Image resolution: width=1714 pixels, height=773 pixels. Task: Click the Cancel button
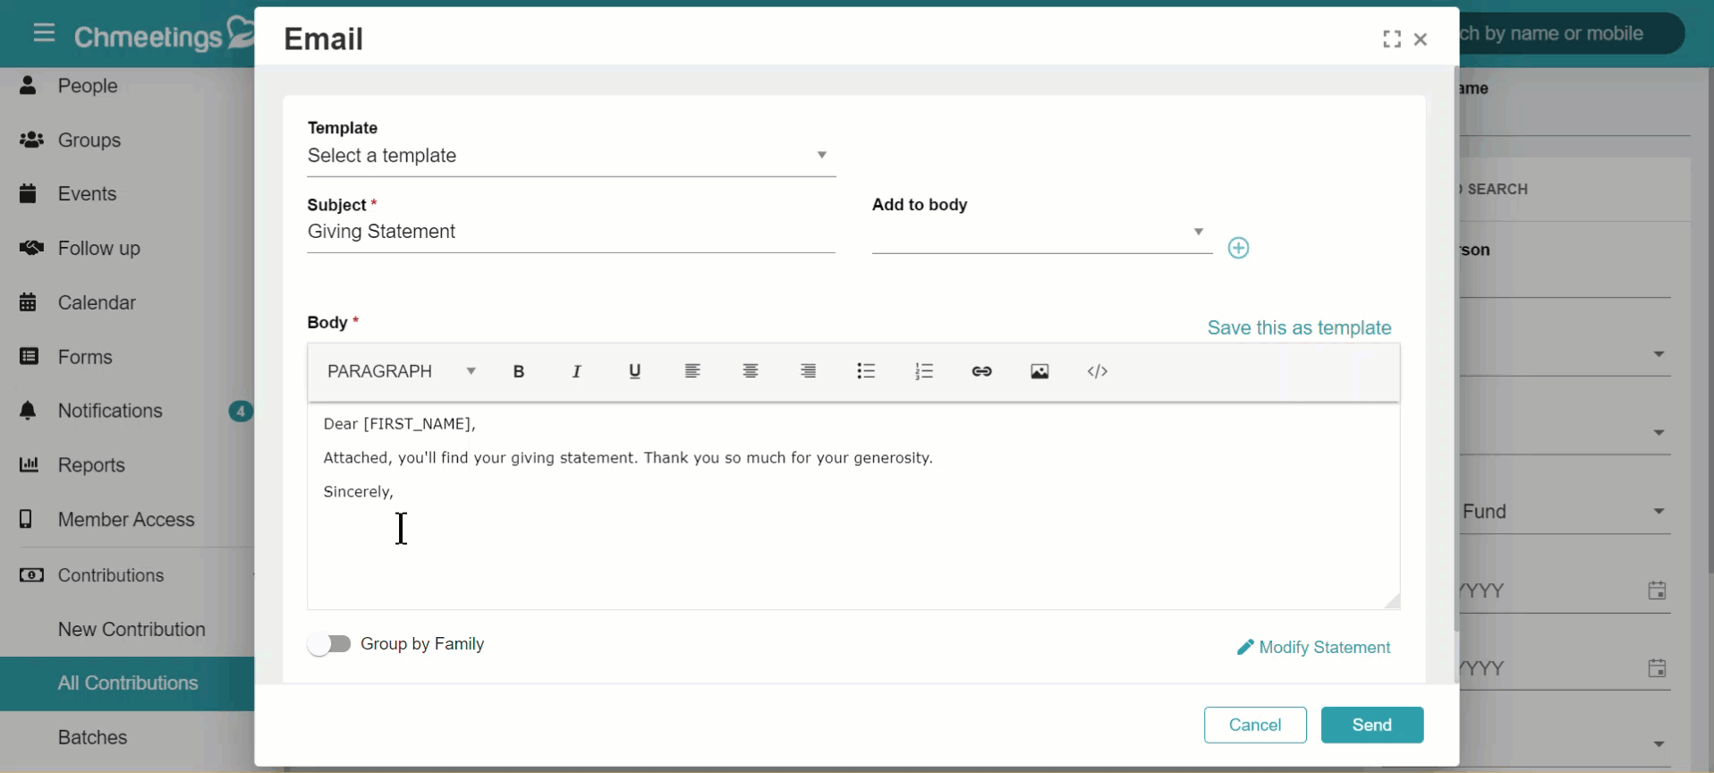point(1255,725)
